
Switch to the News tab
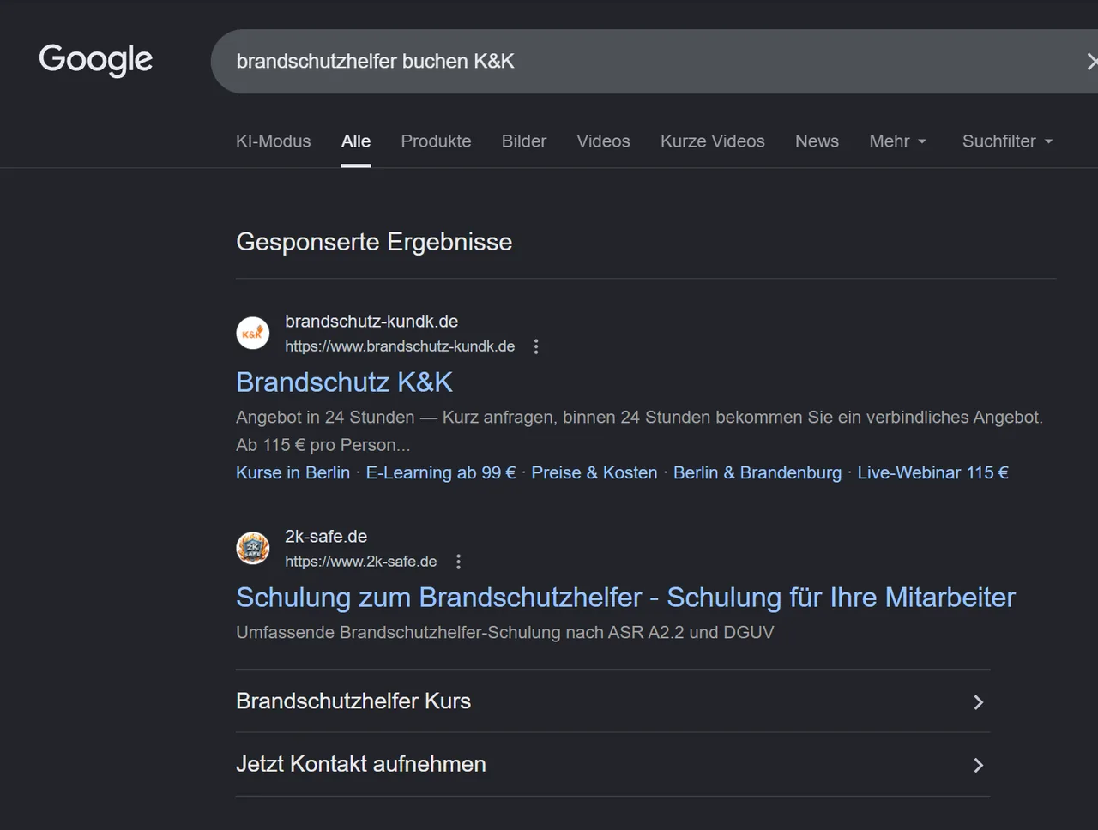(x=817, y=141)
